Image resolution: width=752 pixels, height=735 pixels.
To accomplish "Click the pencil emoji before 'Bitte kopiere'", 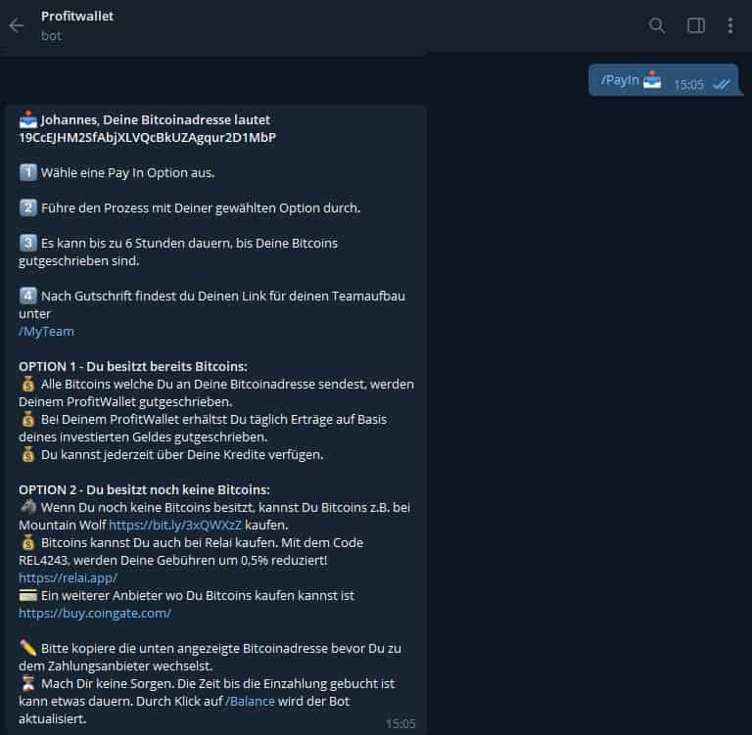I will tap(27, 648).
